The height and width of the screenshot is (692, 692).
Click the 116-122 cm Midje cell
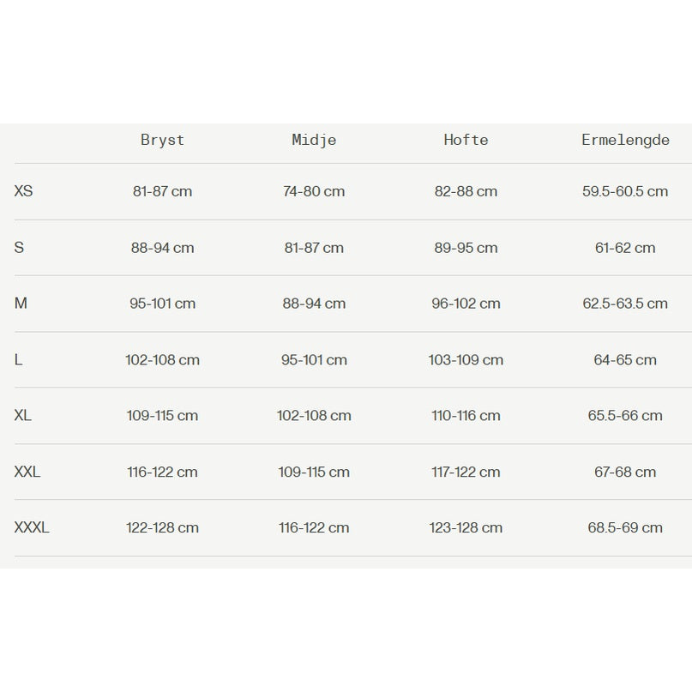pos(314,527)
